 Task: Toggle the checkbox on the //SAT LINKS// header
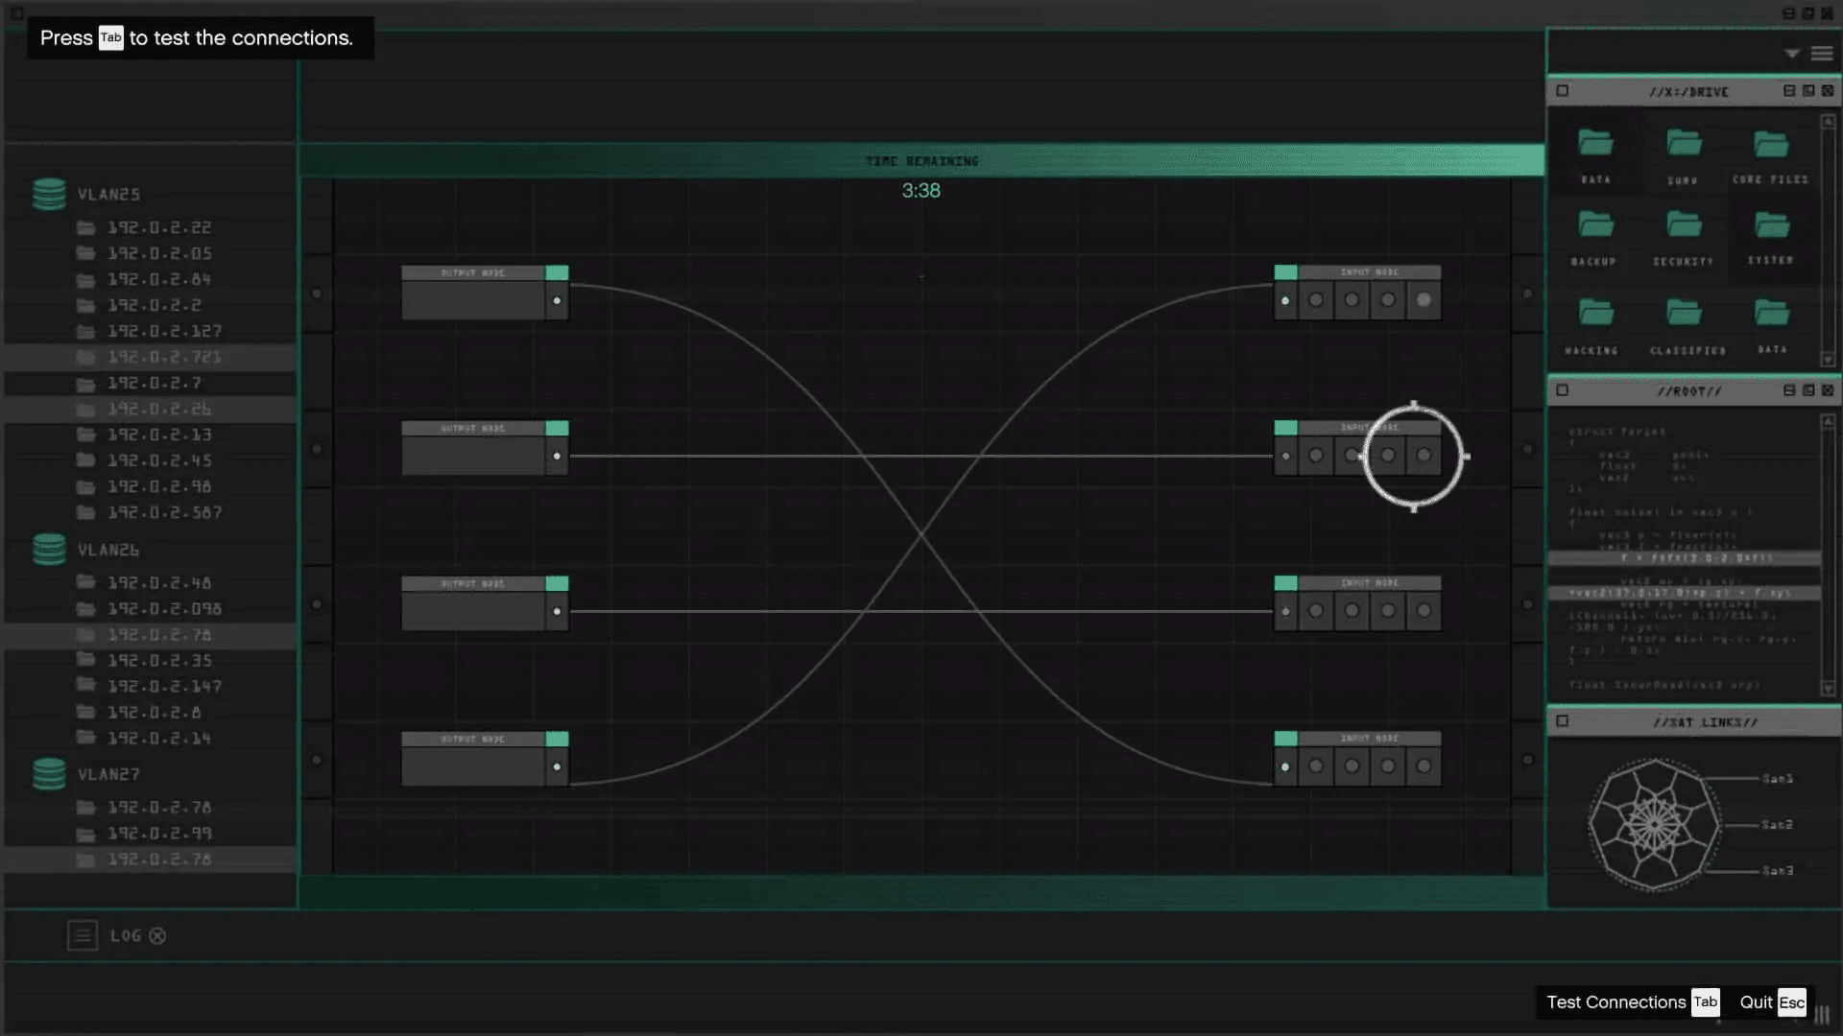[1563, 721]
